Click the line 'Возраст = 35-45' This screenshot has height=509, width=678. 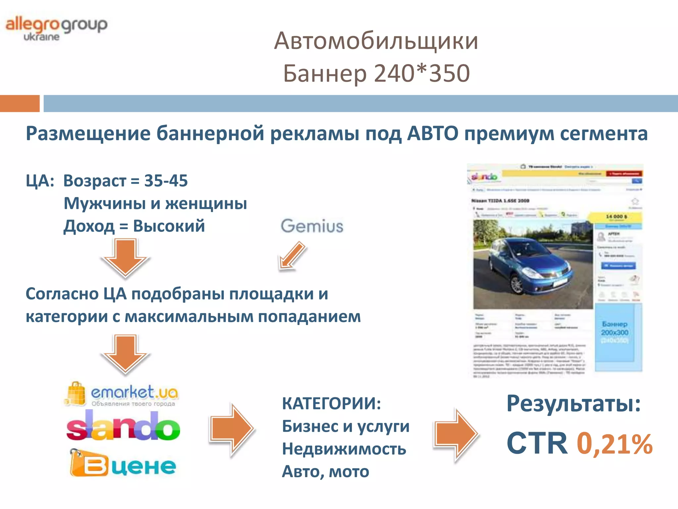point(125,181)
